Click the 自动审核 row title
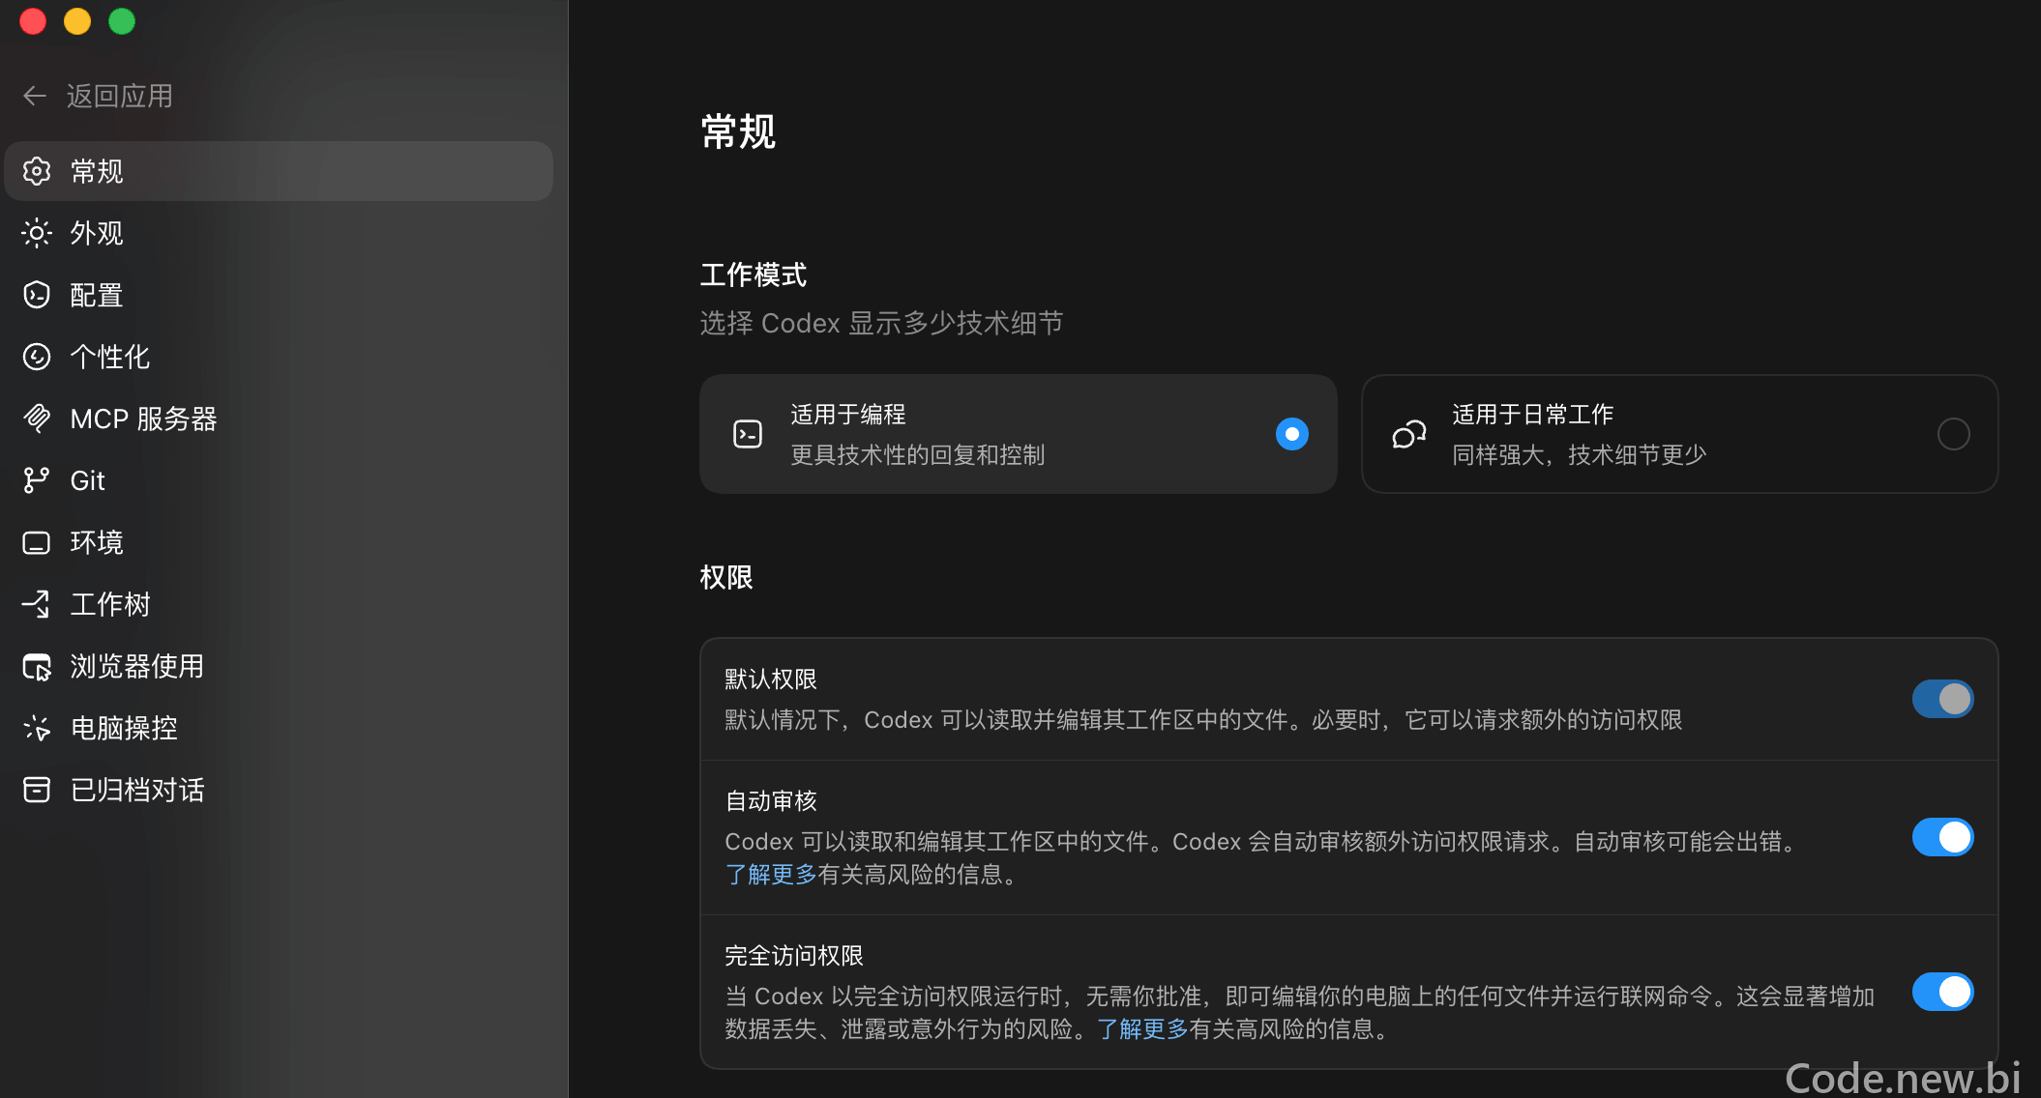 point(771,801)
